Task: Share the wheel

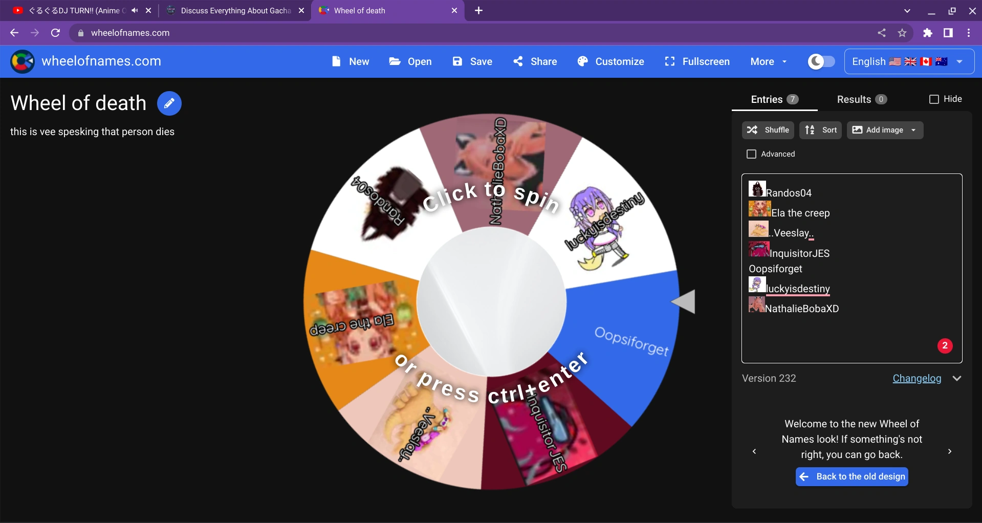Action: click(534, 61)
